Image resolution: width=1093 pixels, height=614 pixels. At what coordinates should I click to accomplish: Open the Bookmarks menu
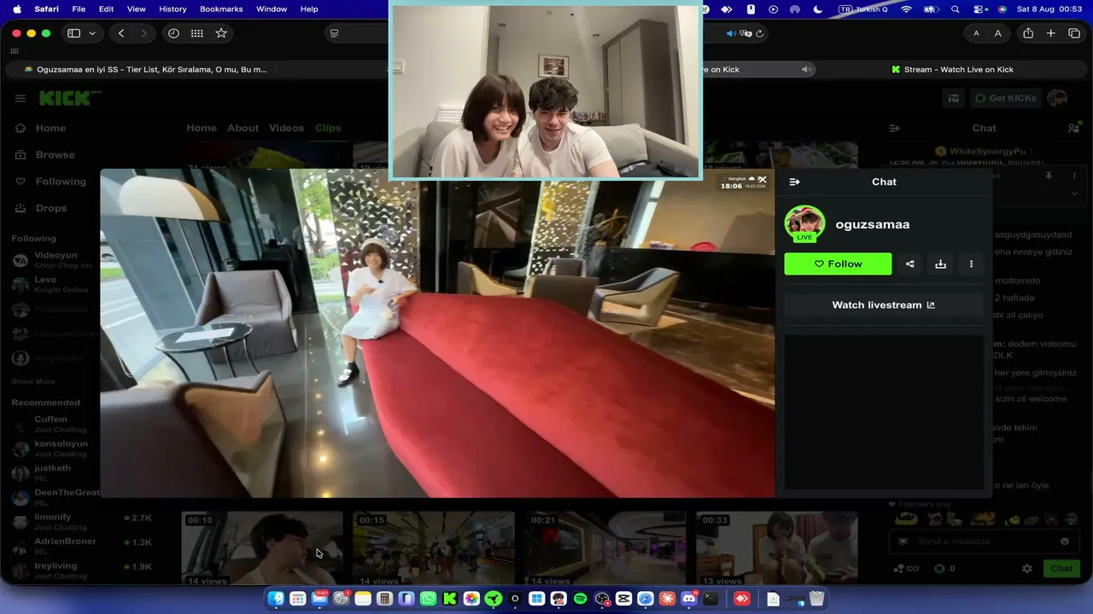(221, 9)
